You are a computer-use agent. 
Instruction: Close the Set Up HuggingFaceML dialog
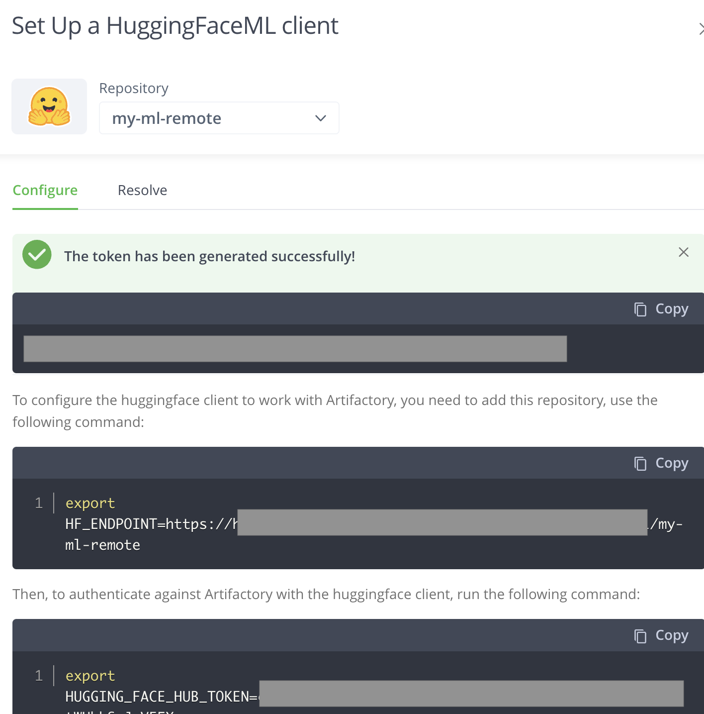click(701, 29)
